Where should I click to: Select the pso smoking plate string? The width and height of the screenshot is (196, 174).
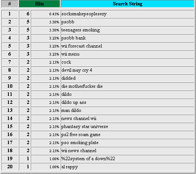click(80, 143)
